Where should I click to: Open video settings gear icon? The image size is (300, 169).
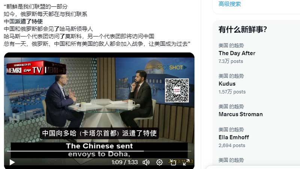point(159,162)
